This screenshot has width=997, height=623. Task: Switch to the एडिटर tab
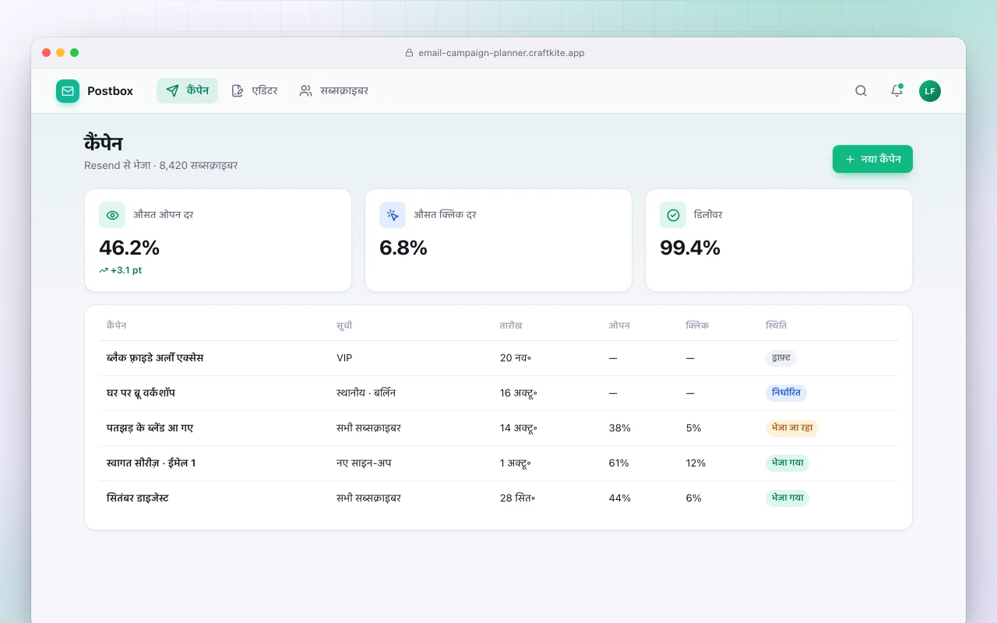click(x=255, y=91)
